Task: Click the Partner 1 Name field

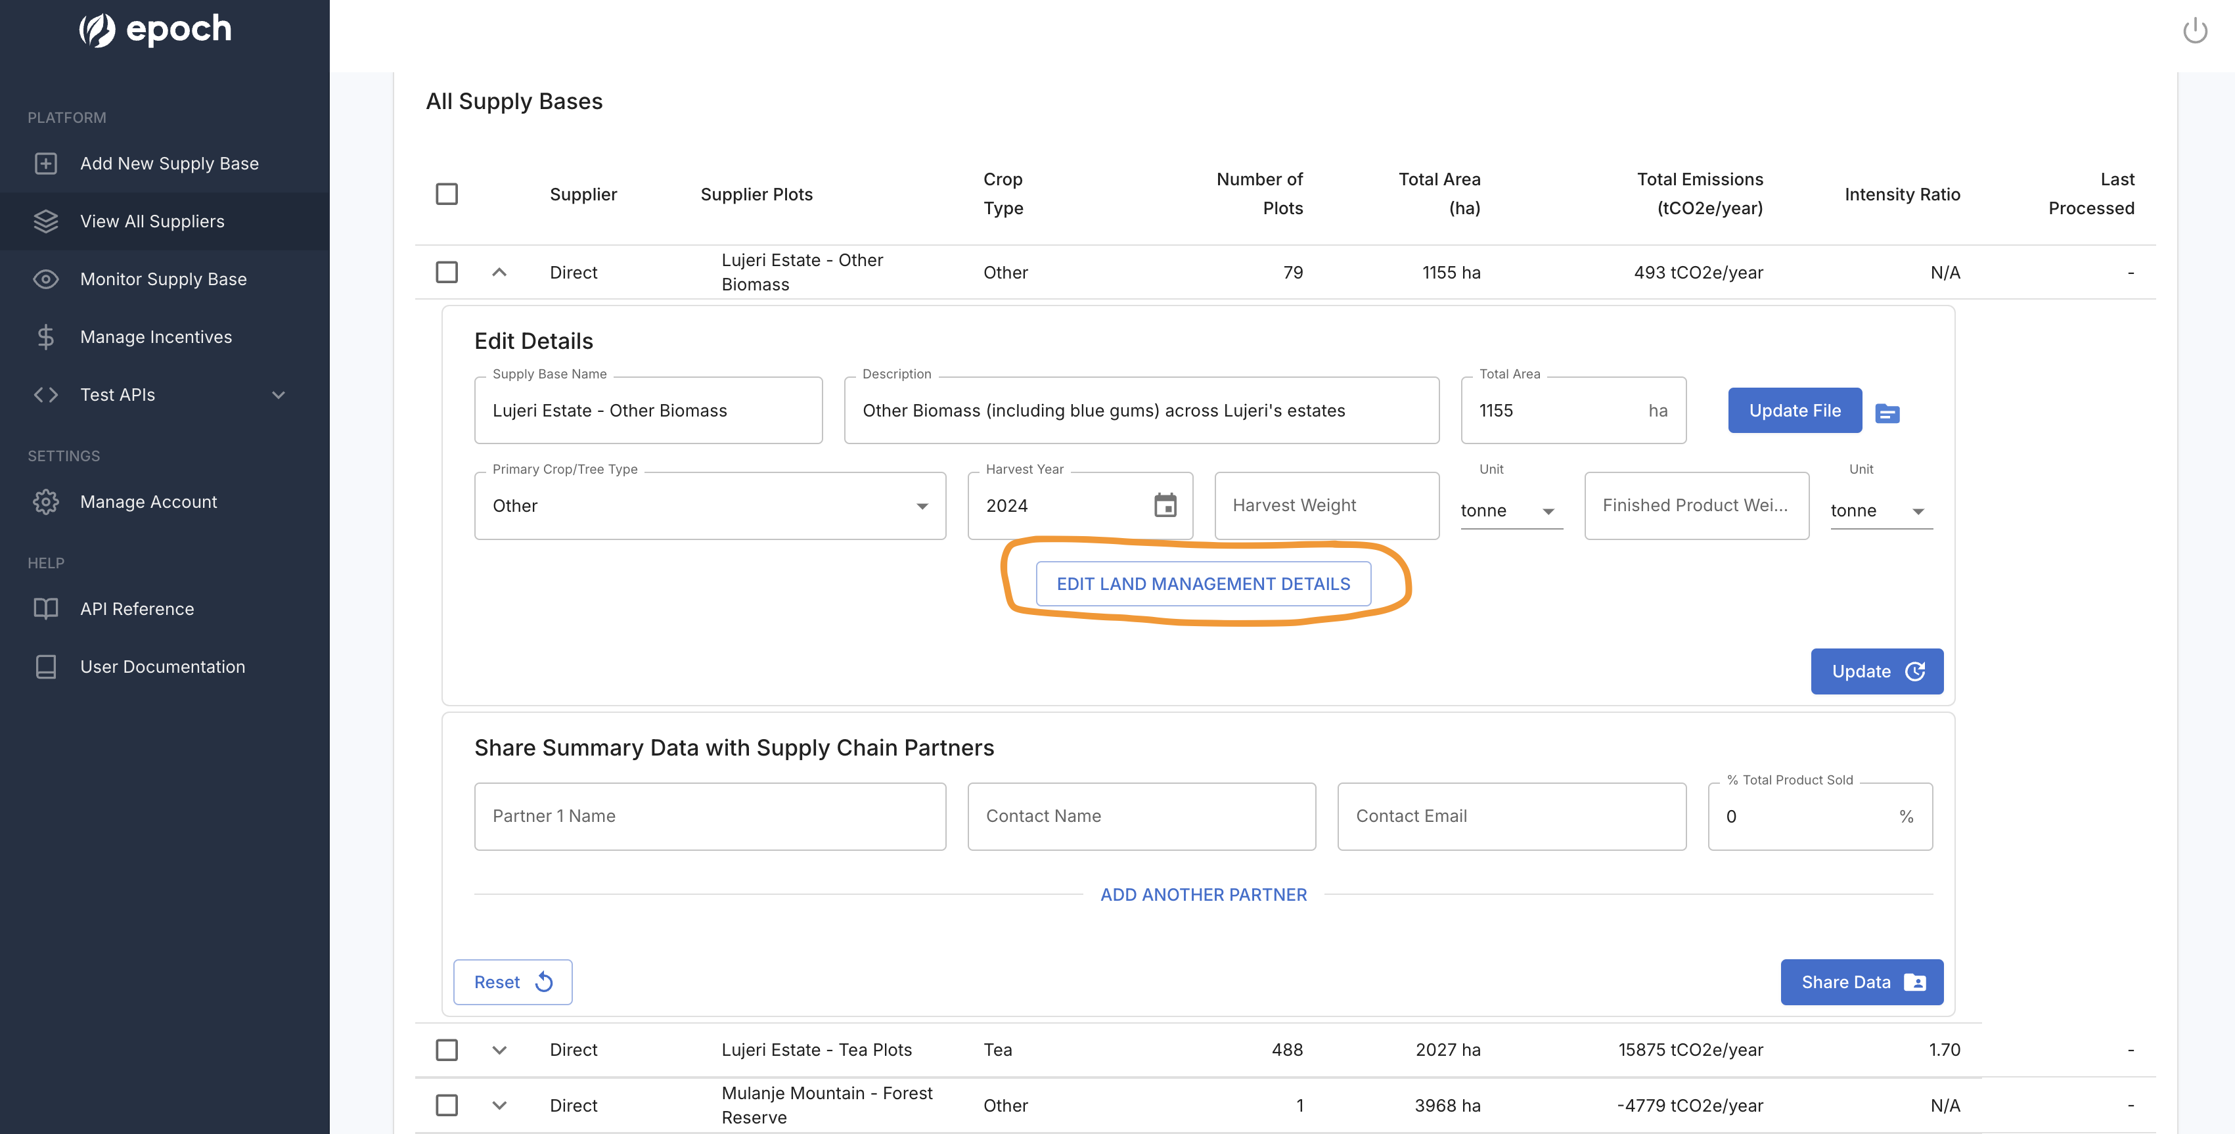Action: tap(709, 817)
